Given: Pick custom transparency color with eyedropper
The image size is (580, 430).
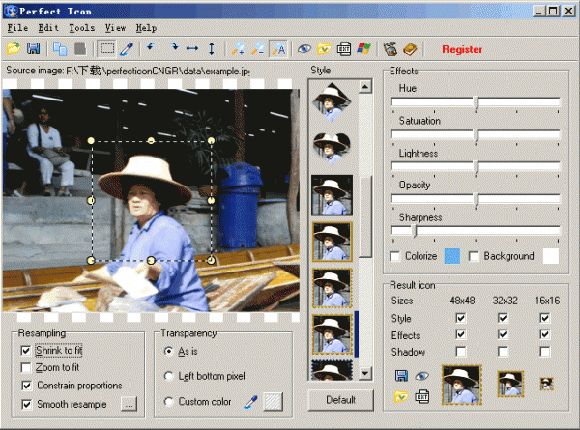Looking at the screenshot, I should coord(250,402).
